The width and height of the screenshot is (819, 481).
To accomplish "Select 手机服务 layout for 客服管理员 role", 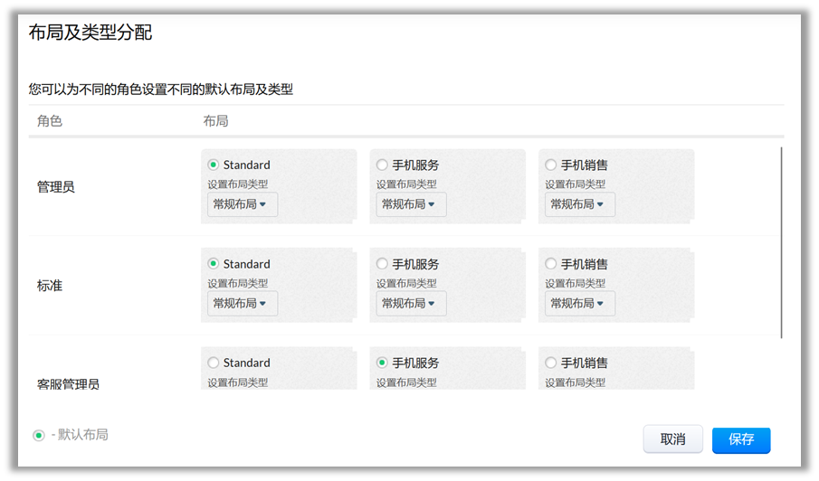I will [x=382, y=363].
